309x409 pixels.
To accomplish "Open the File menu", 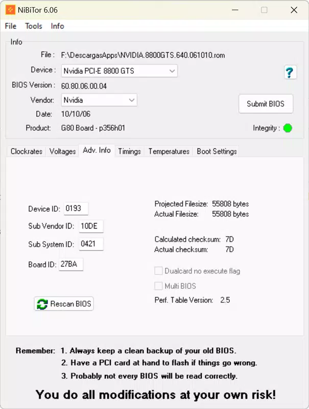I will pyautogui.click(x=11, y=26).
